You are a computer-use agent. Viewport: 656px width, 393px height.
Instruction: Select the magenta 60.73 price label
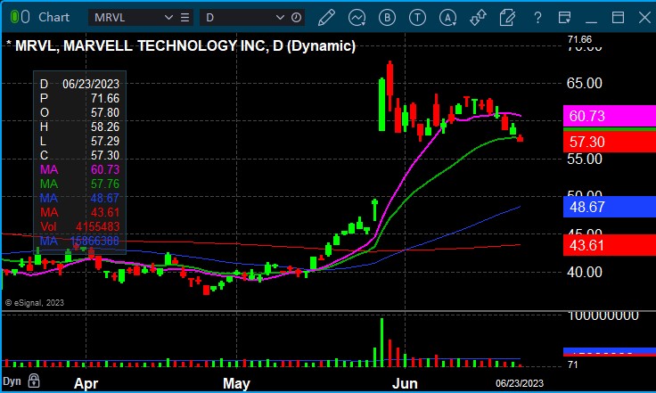coord(610,116)
